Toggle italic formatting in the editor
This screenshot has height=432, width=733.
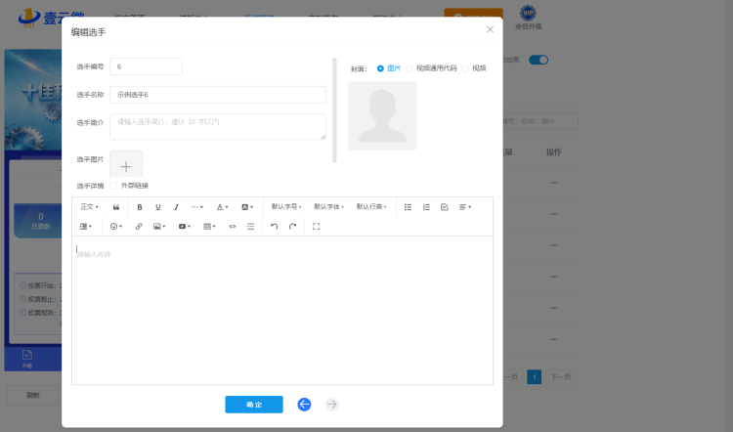point(176,207)
